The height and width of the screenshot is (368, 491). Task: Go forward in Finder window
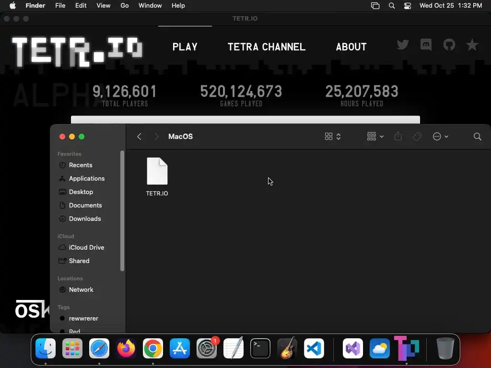(156, 137)
